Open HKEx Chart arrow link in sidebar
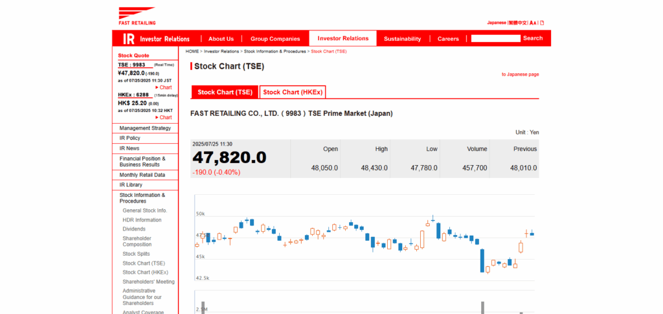This screenshot has height=314, width=663. pyautogui.click(x=164, y=117)
